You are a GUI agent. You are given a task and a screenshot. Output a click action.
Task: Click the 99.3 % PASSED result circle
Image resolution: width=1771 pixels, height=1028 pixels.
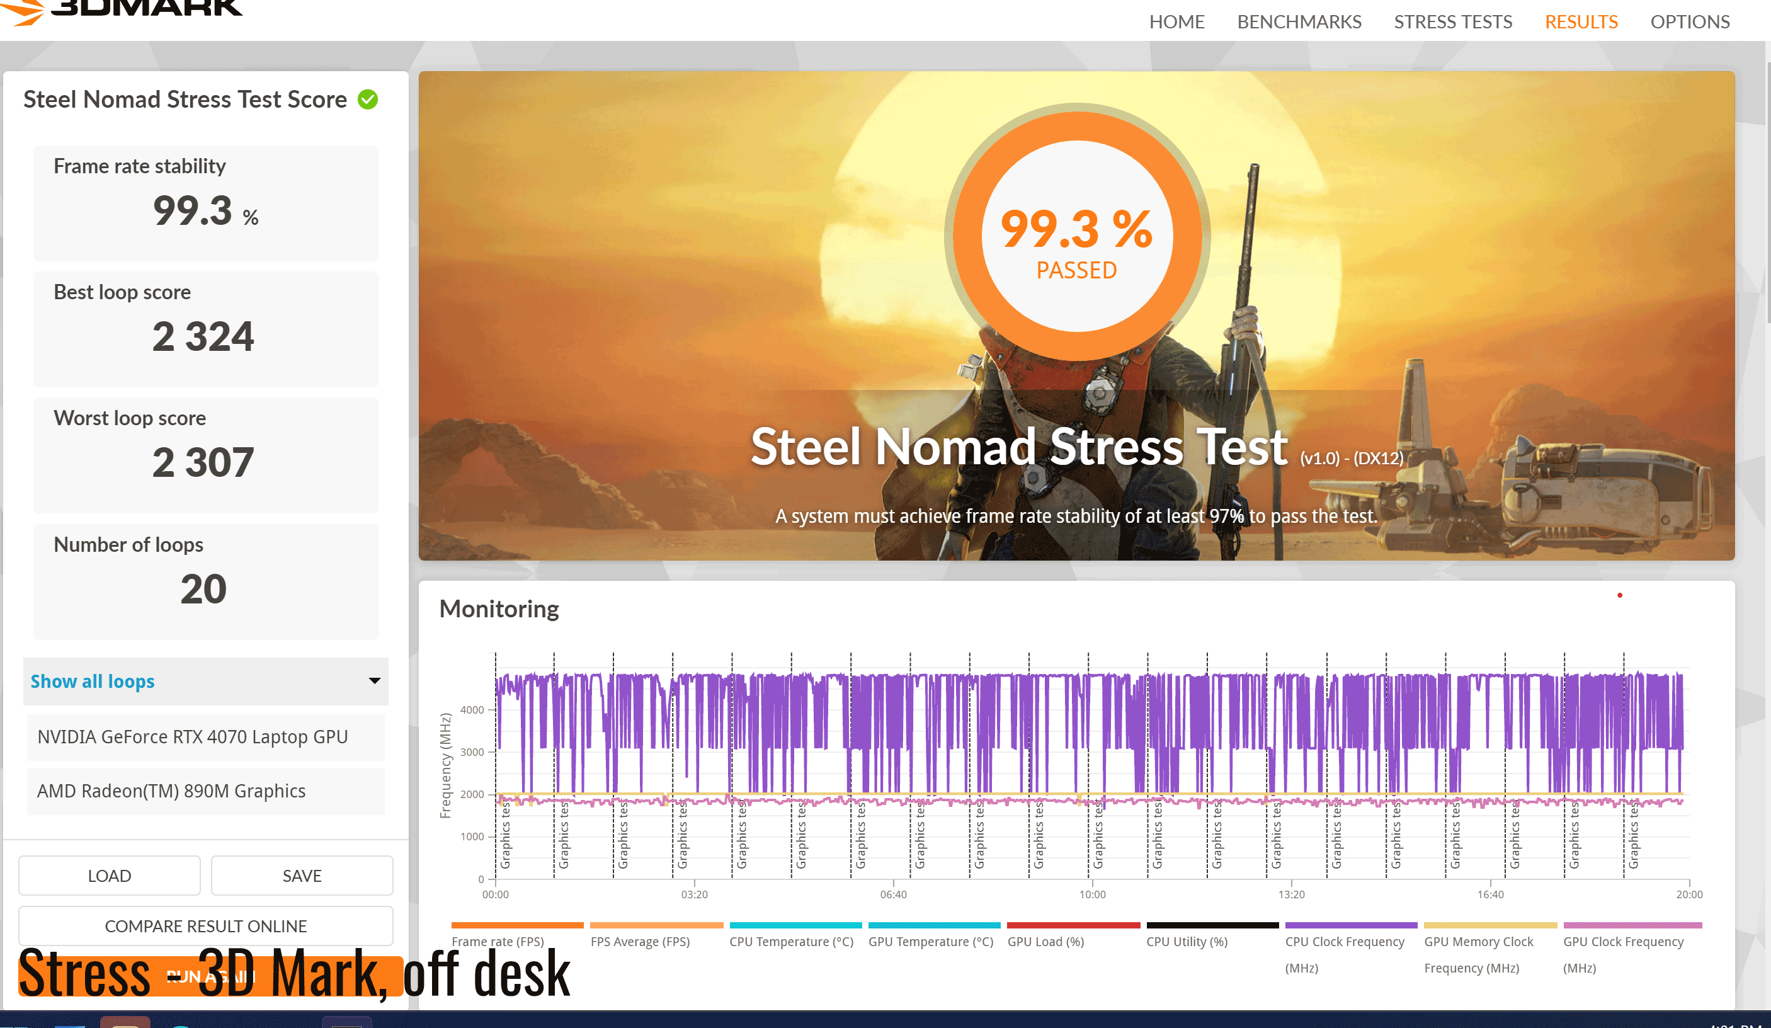(1077, 237)
